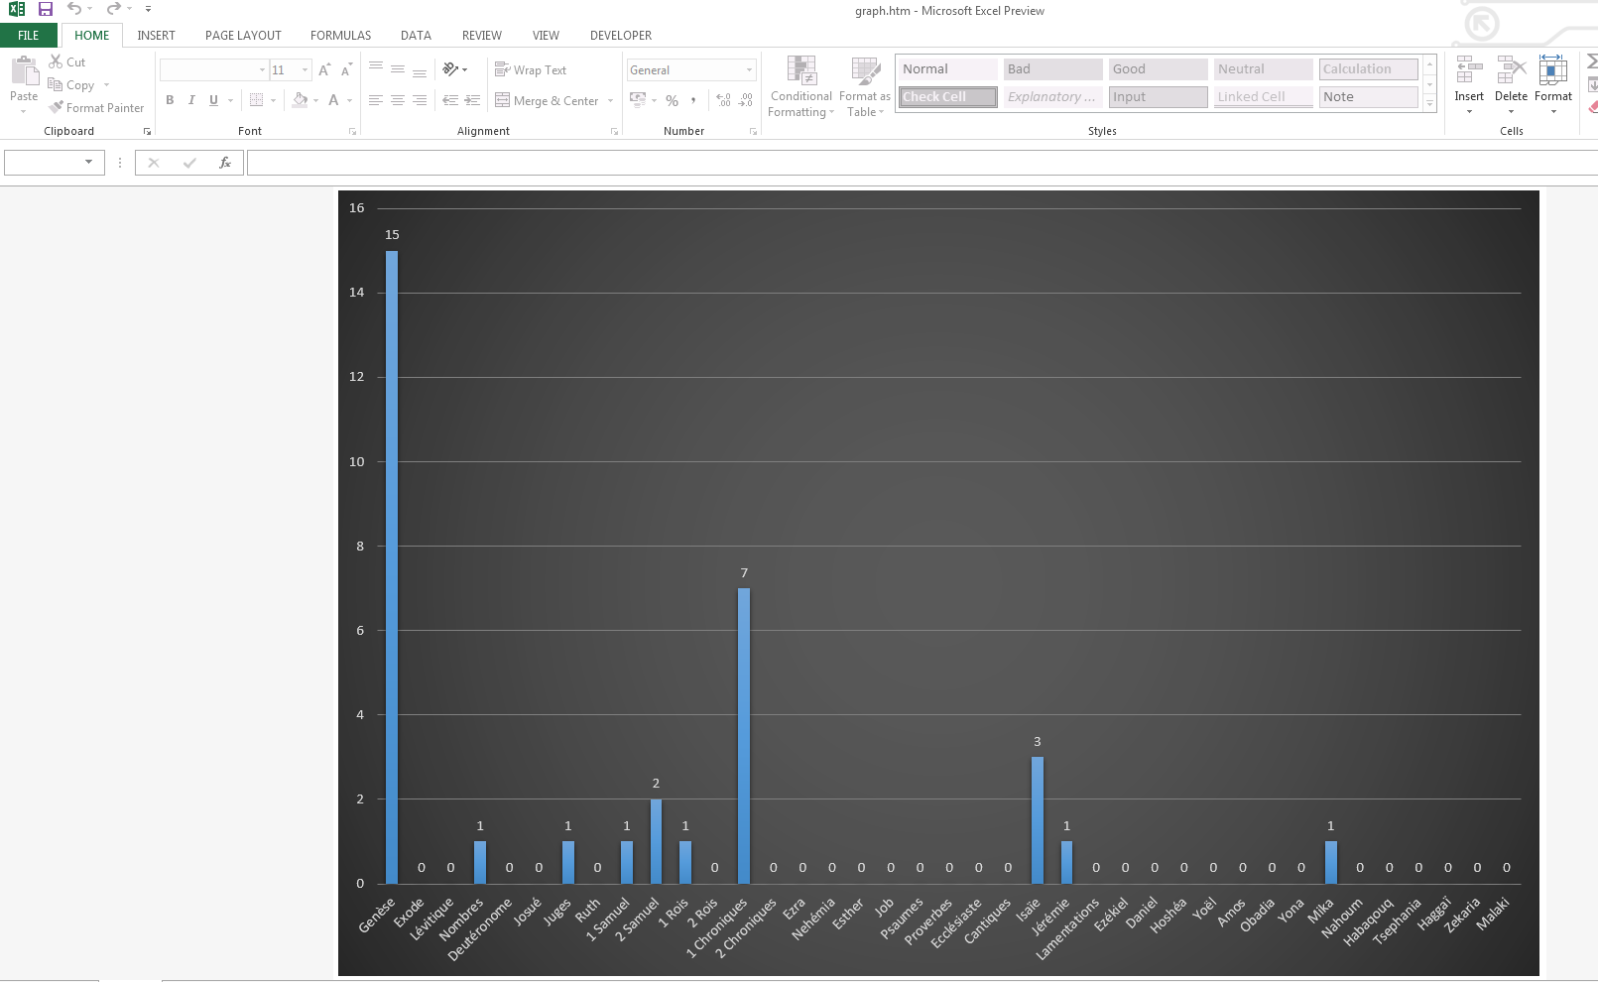Toggle Middle Align
The width and height of the screenshot is (1598, 982).
pos(398,69)
